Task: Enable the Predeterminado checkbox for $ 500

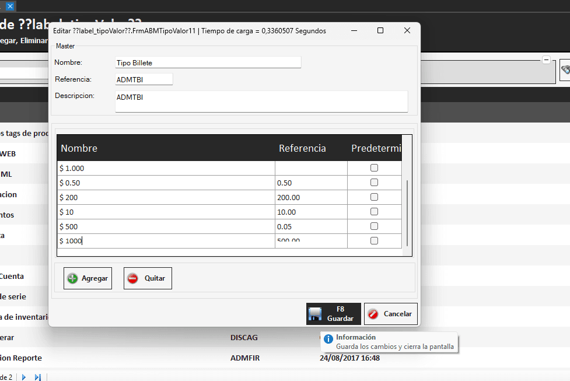Action: pos(374,226)
